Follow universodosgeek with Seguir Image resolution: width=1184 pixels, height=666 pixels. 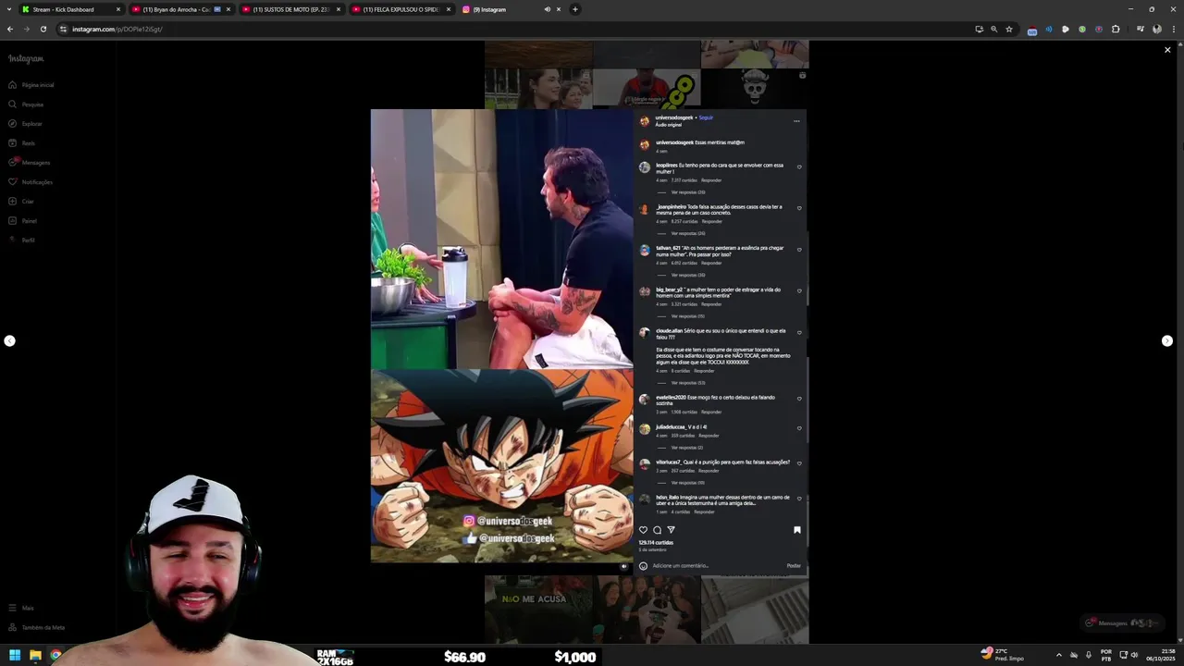pos(706,117)
